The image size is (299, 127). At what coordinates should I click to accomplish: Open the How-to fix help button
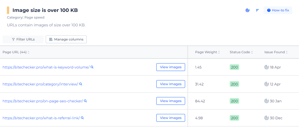point(278,10)
